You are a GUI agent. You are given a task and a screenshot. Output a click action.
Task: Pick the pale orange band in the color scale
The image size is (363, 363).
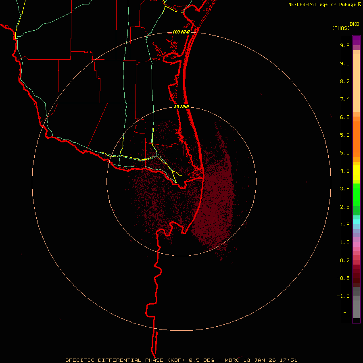[x=356, y=83]
